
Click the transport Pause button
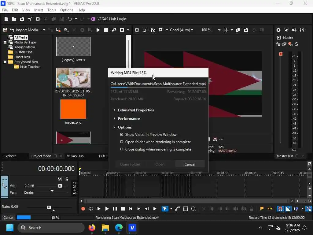115,209
